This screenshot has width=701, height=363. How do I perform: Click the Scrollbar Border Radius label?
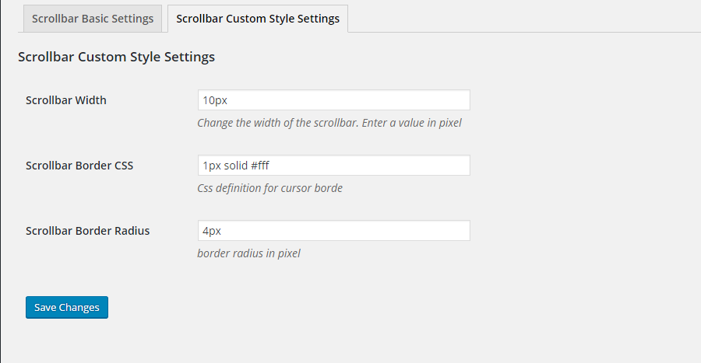point(87,231)
